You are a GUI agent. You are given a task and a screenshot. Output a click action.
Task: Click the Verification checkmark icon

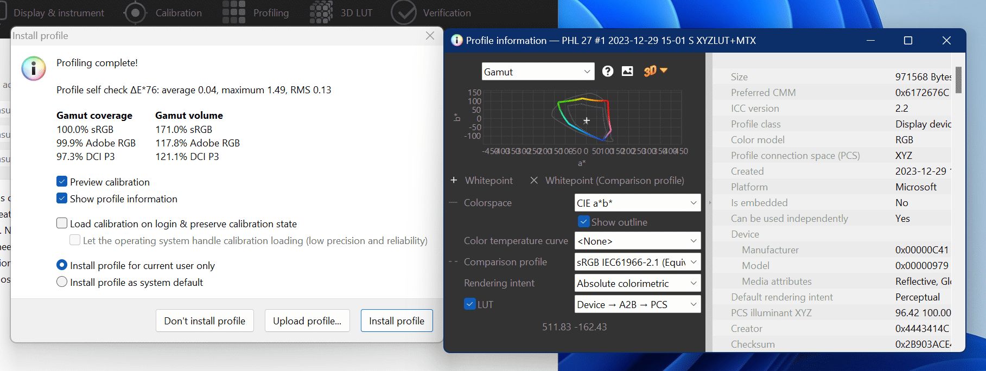click(x=404, y=12)
